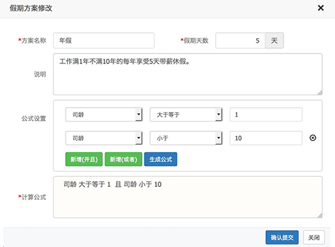The height and width of the screenshot is (247, 335).
Task: Grab the 计算公式 textarea resize handle
Action: [320, 215]
